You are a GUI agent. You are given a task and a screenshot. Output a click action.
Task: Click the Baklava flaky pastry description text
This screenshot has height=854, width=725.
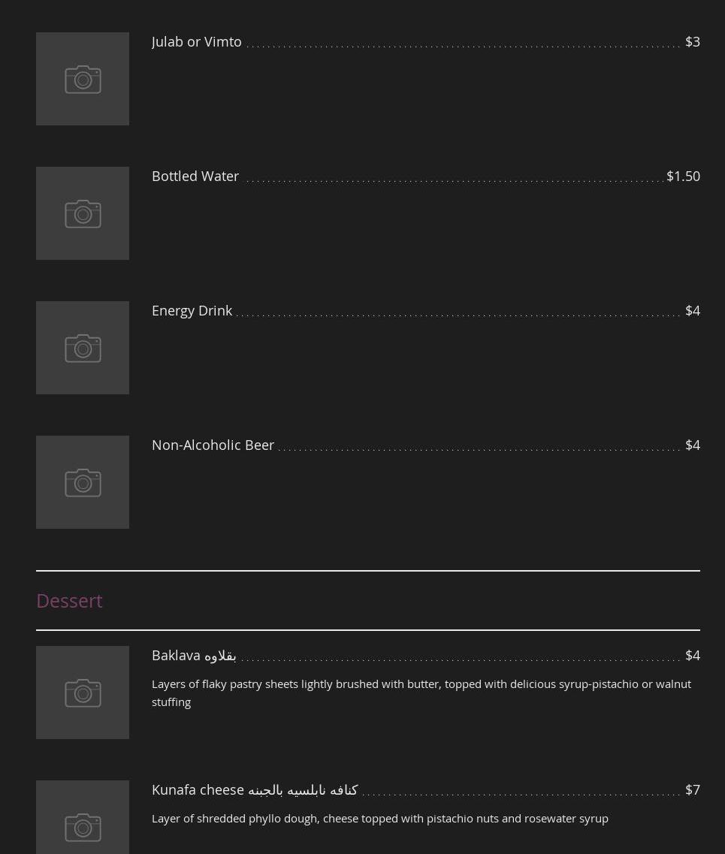tap(421, 693)
